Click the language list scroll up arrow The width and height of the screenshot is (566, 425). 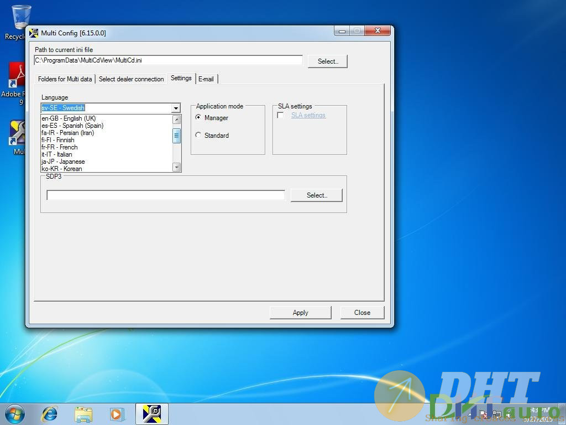[x=176, y=120]
